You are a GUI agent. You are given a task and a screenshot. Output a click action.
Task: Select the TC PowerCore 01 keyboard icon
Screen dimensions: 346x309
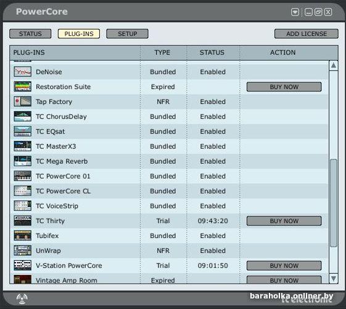pos(22,176)
